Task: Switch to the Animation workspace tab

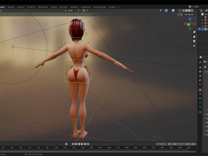Action: coord(64,7)
